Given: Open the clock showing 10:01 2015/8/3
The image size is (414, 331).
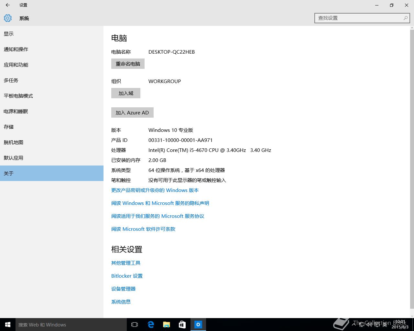Looking at the screenshot, I should point(400,325).
